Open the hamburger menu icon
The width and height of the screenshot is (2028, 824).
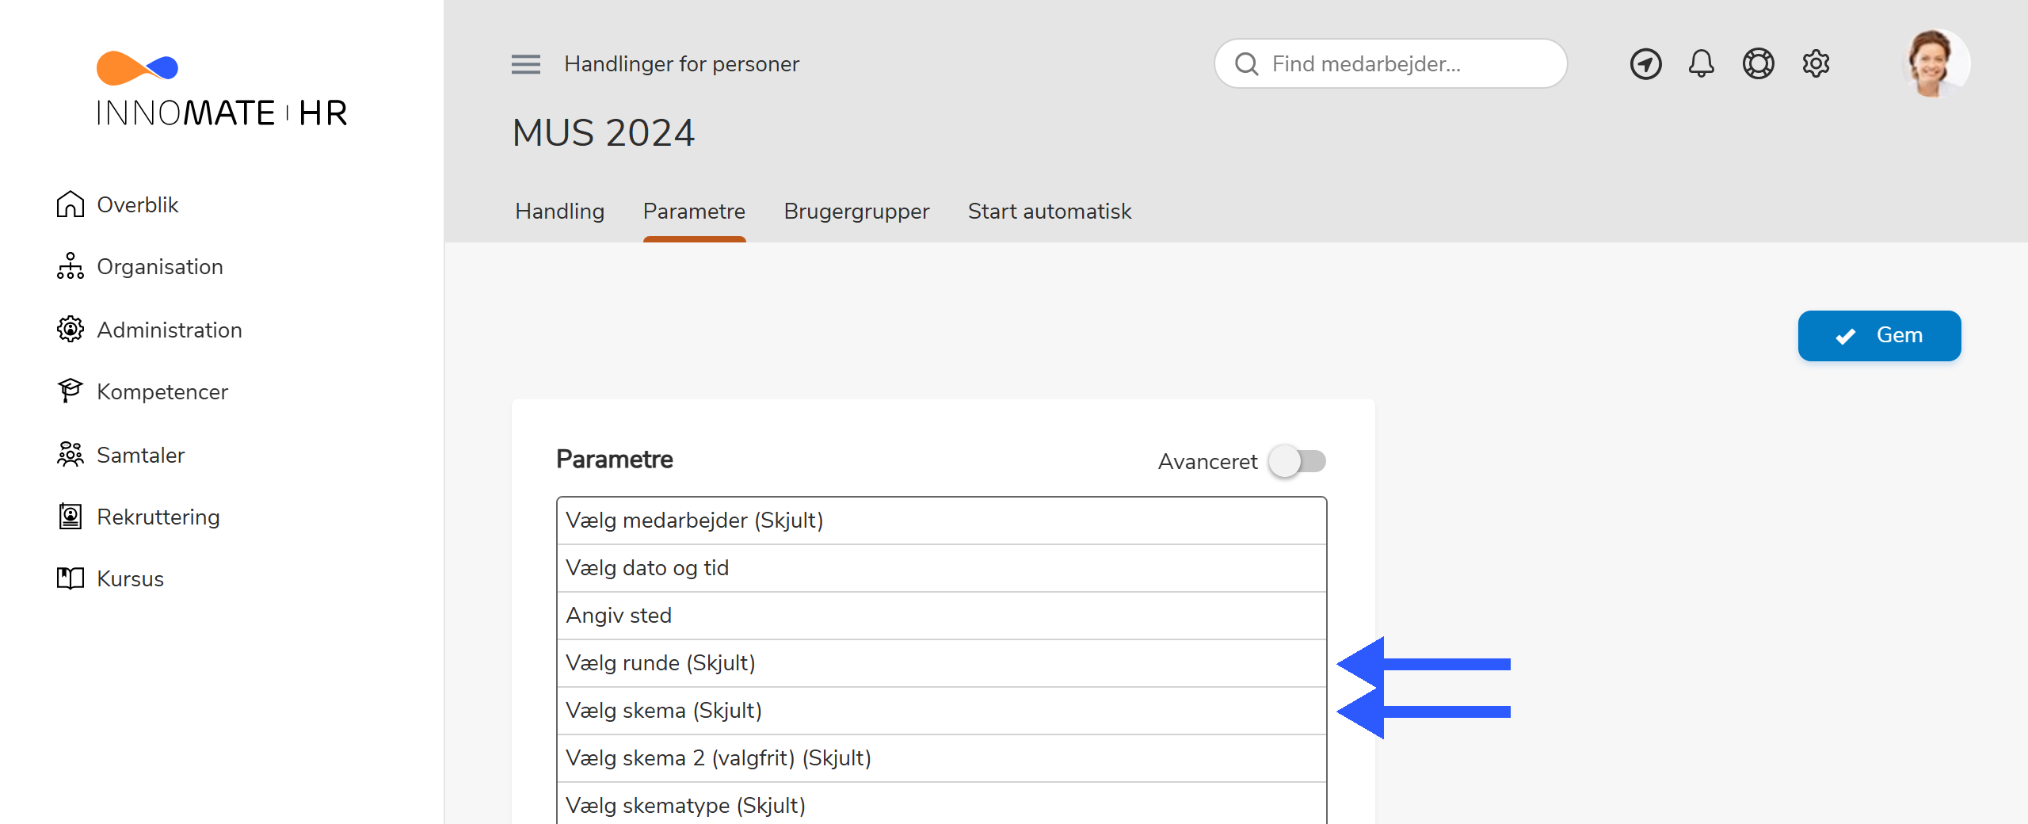pos(525,64)
